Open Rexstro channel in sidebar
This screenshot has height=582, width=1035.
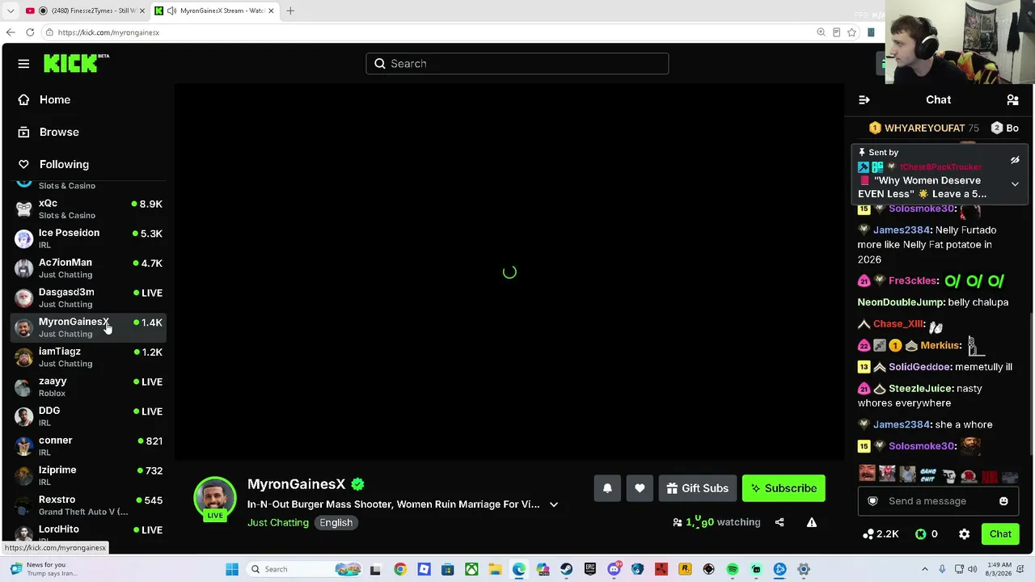tap(87, 505)
